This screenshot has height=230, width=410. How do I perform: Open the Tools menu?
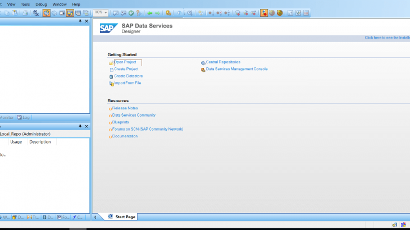[25, 4]
